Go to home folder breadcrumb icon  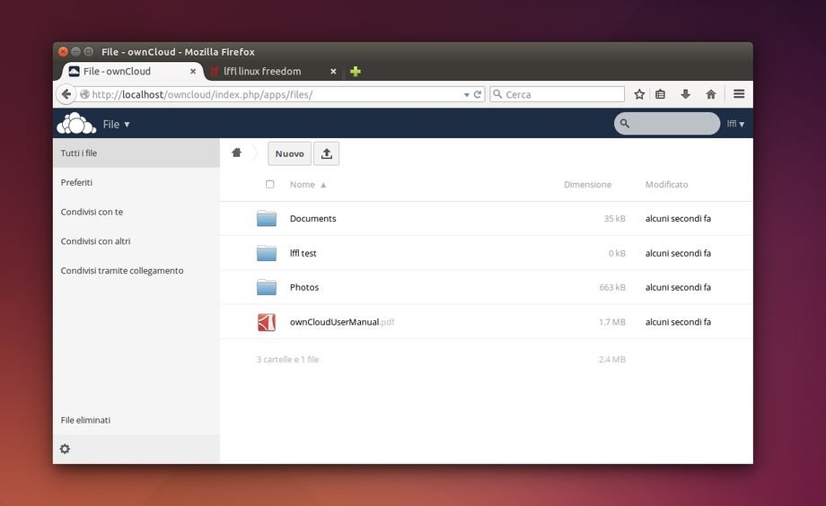pos(236,153)
